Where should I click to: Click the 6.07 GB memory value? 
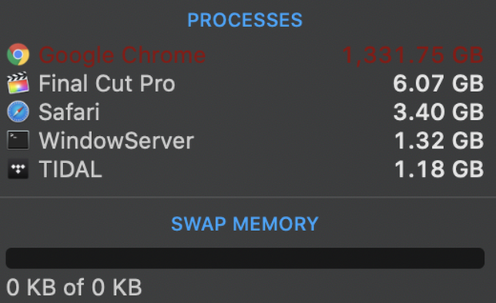(438, 83)
